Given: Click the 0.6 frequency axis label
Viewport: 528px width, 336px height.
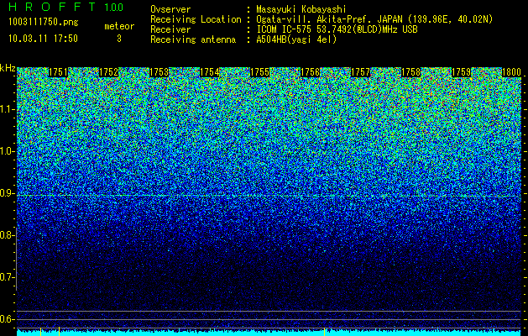Looking at the screenshot, I should (6, 319).
